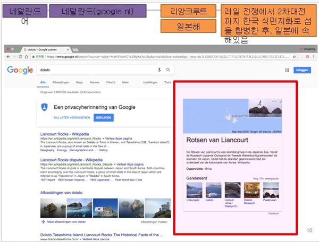Viewport: 319px width, 242px height.
Task: Open 'Afbeeldingen van dokdo' heading link
Action: [x=61, y=193]
